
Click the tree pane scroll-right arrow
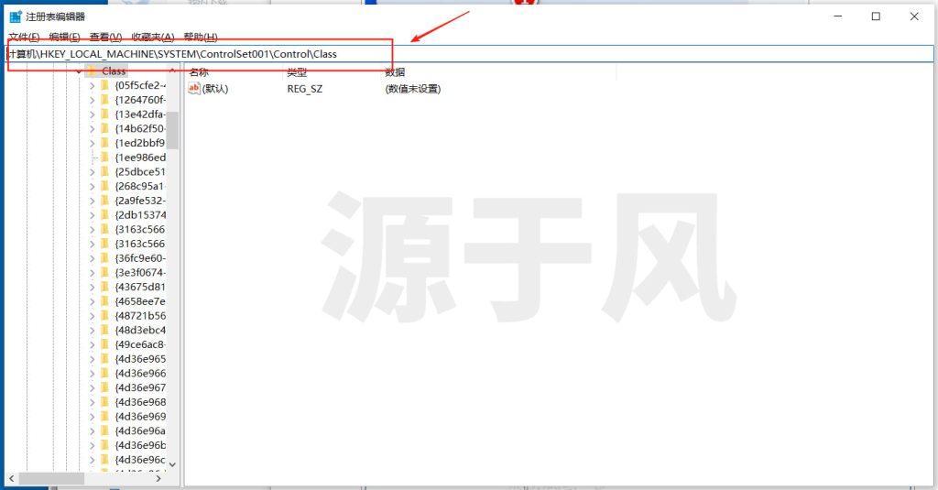click(x=158, y=479)
